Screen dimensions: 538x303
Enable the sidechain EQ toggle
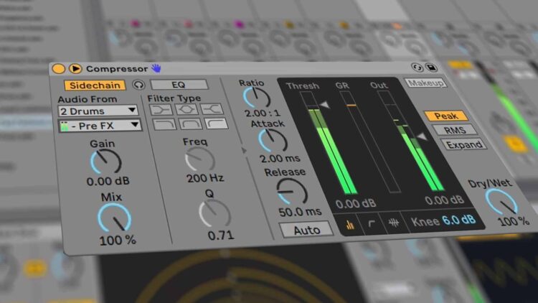[x=178, y=85]
